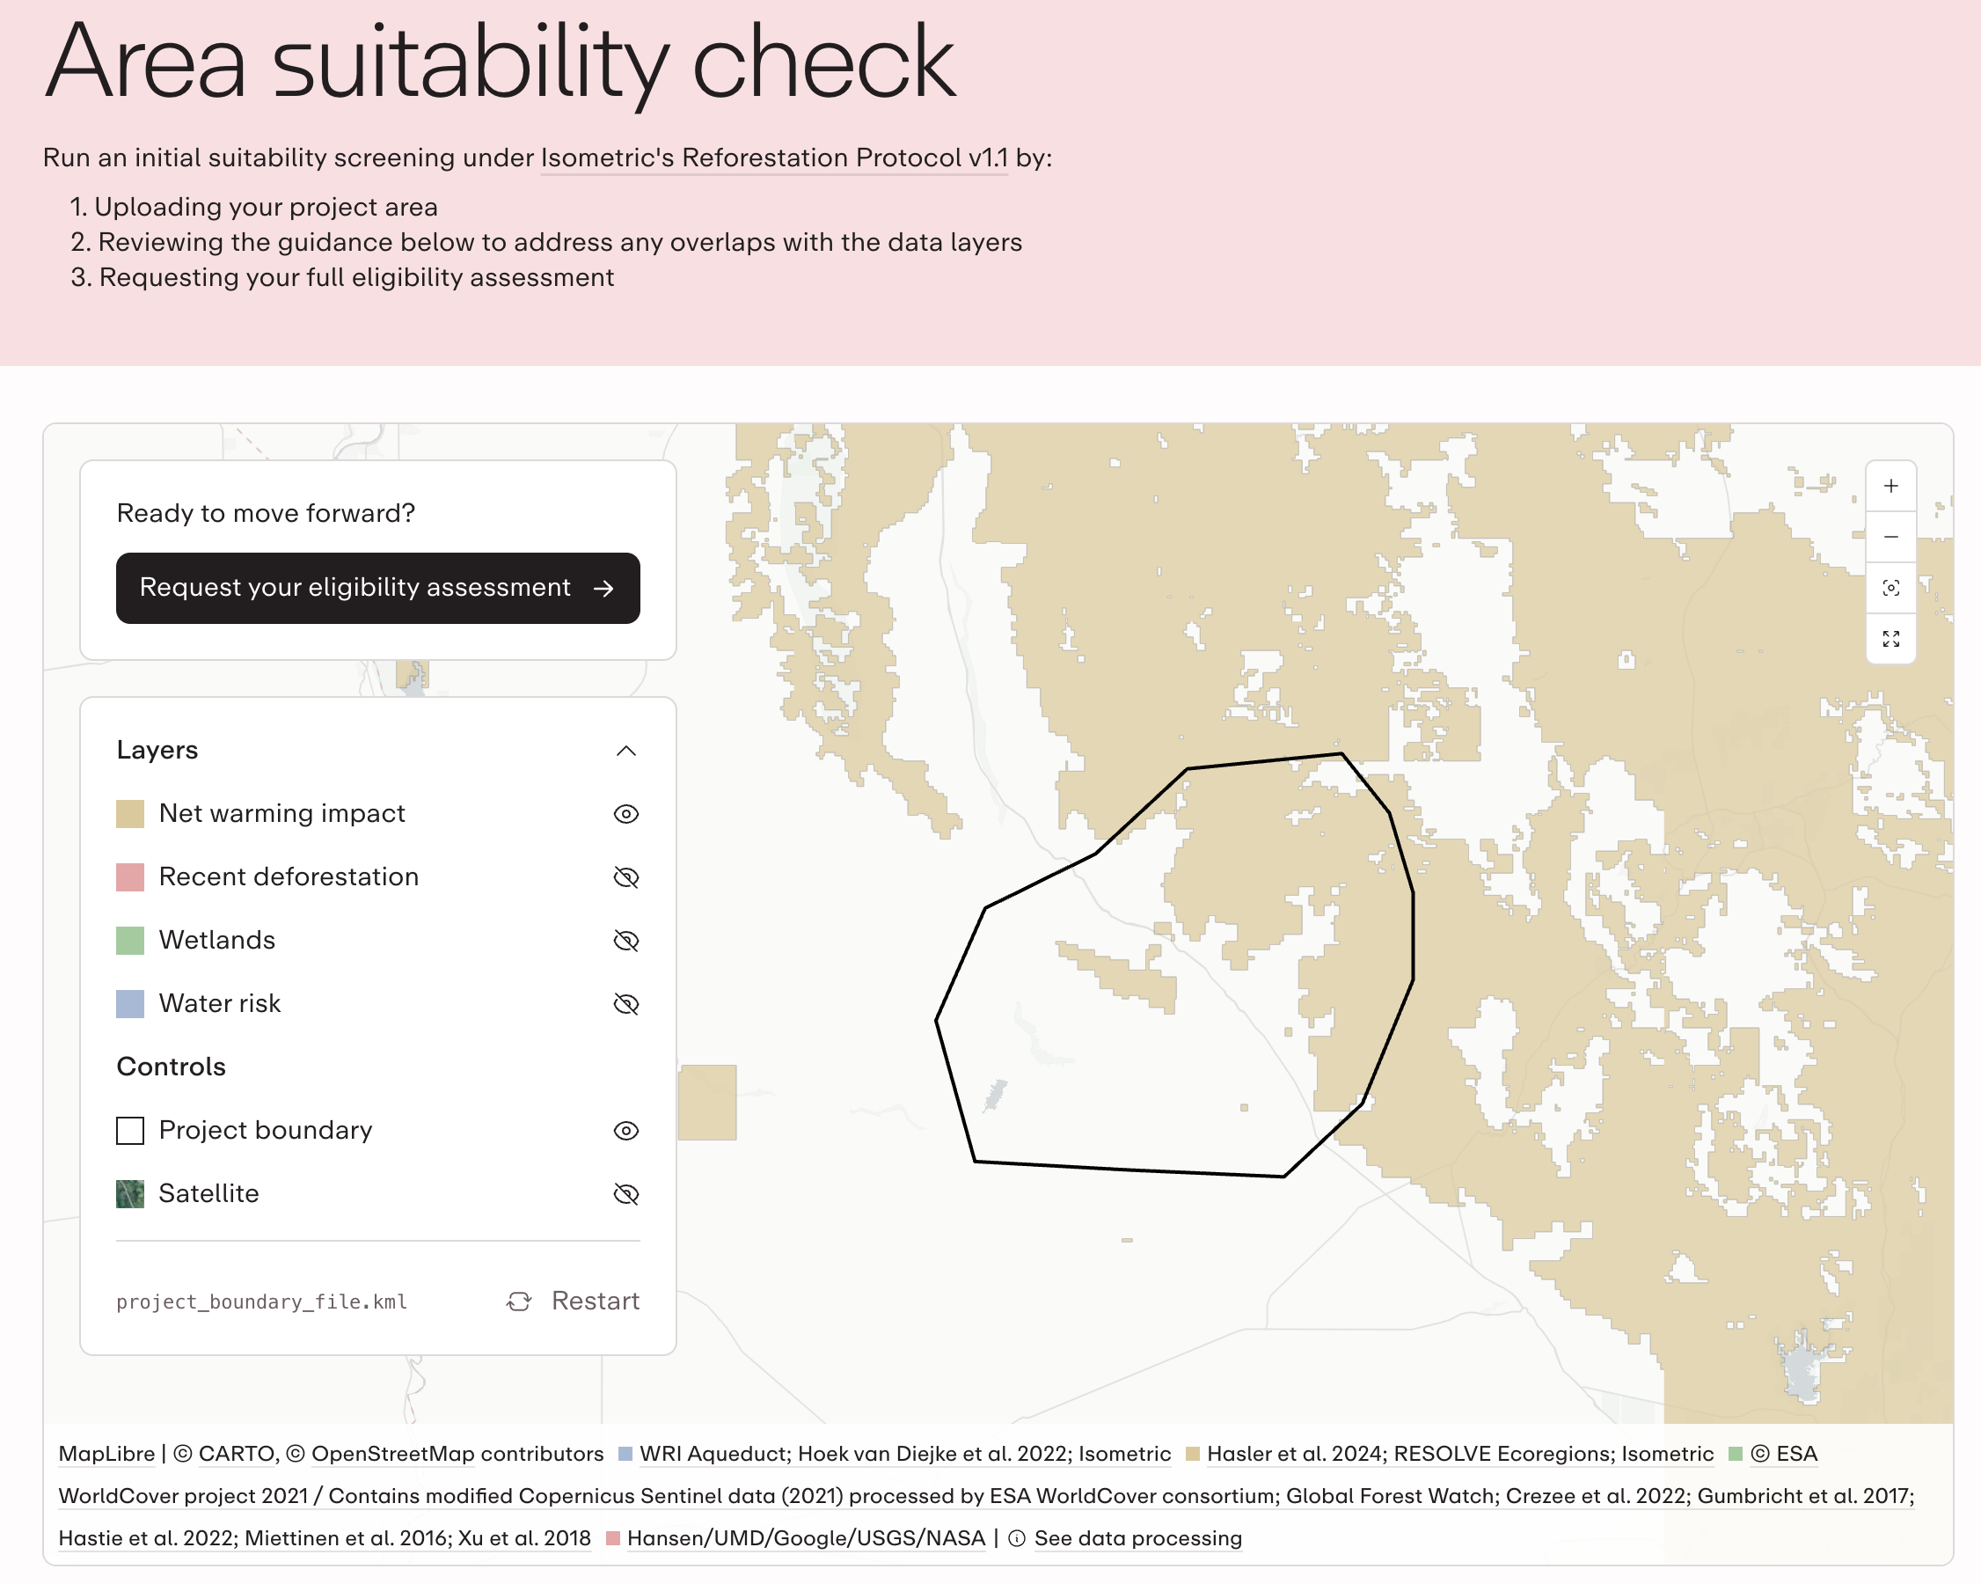Zoom in on the map
The height and width of the screenshot is (1584, 1981).
tap(1890, 487)
